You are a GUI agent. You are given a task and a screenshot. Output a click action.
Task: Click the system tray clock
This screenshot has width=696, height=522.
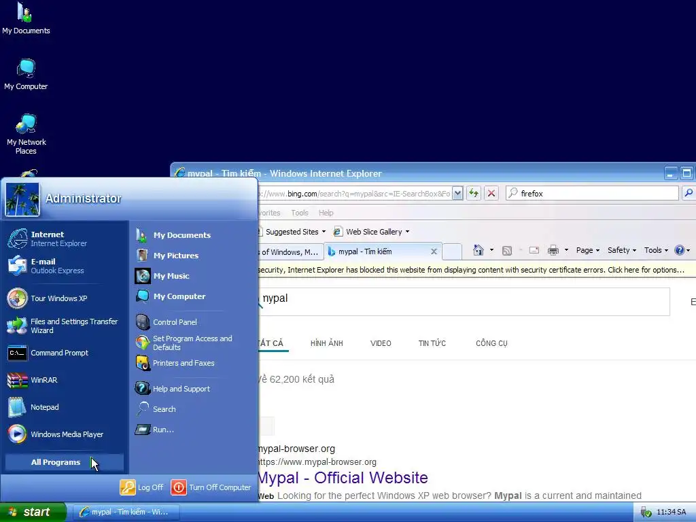coord(671,512)
